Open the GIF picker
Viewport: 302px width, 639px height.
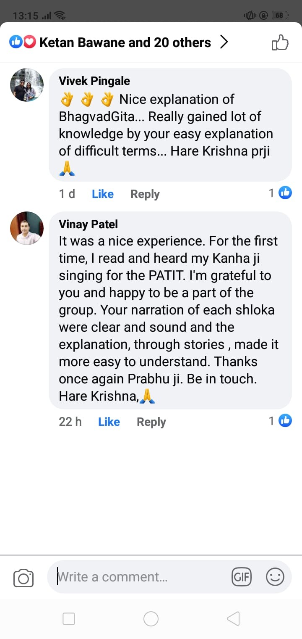click(x=241, y=577)
